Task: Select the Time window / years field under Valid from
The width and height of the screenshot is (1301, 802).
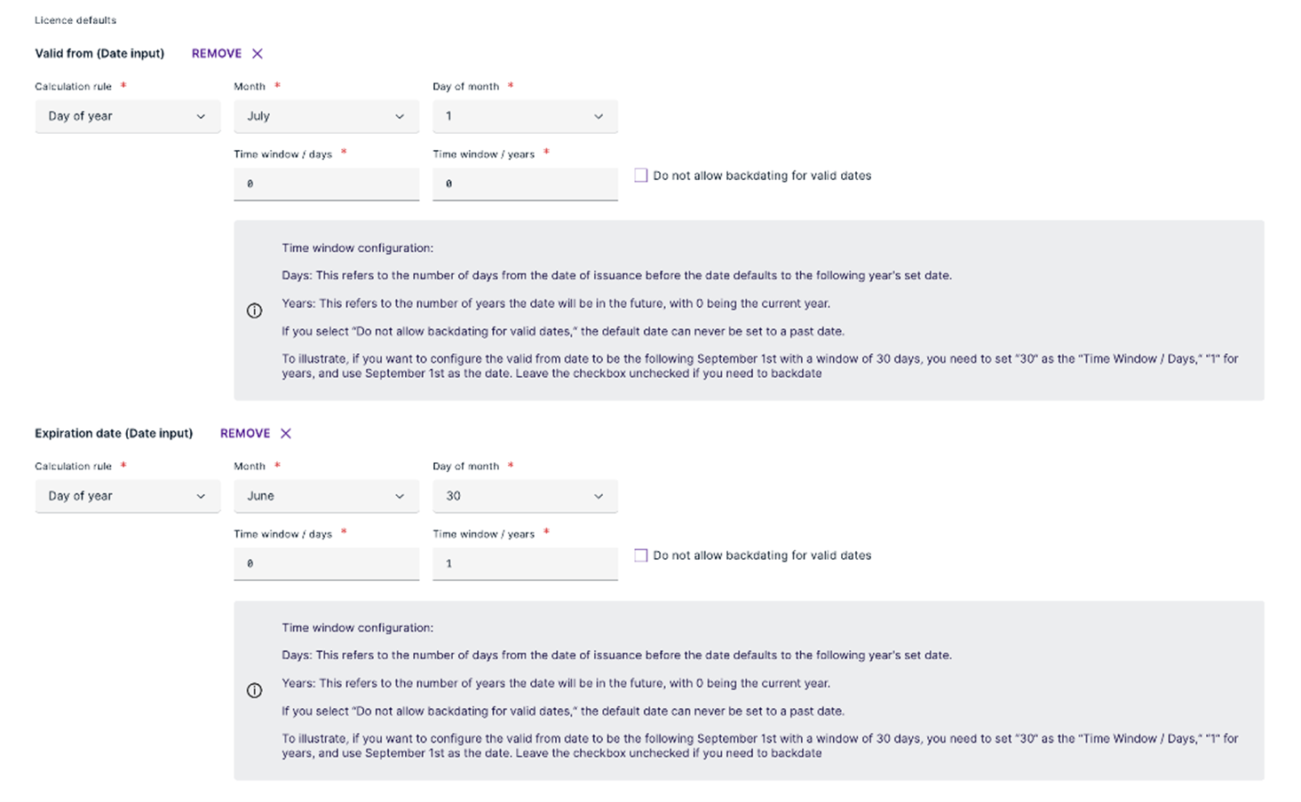Action: click(x=524, y=184)
